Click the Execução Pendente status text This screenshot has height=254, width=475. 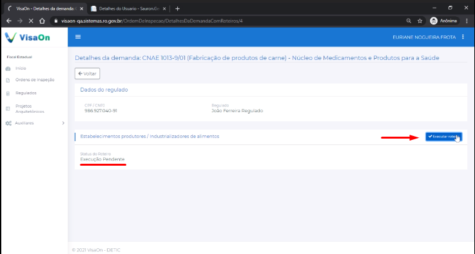click(x=102, y=159)
